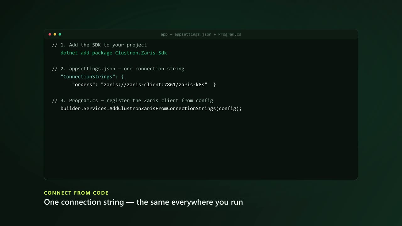Click the 'zaris://zaris-client:7861/zaris-k8s' connection string value
This screenshot has height=226, width=402.
click(154, 84)
